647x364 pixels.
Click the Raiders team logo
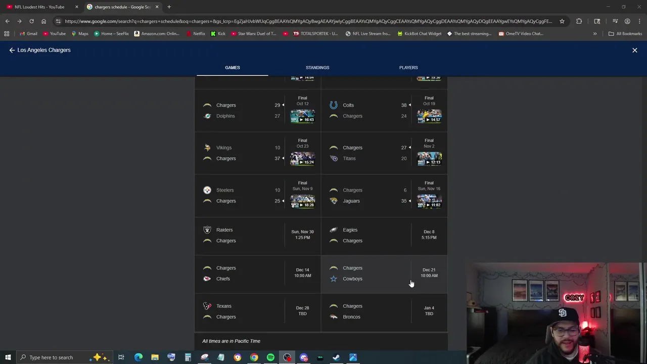pos(207,230)
